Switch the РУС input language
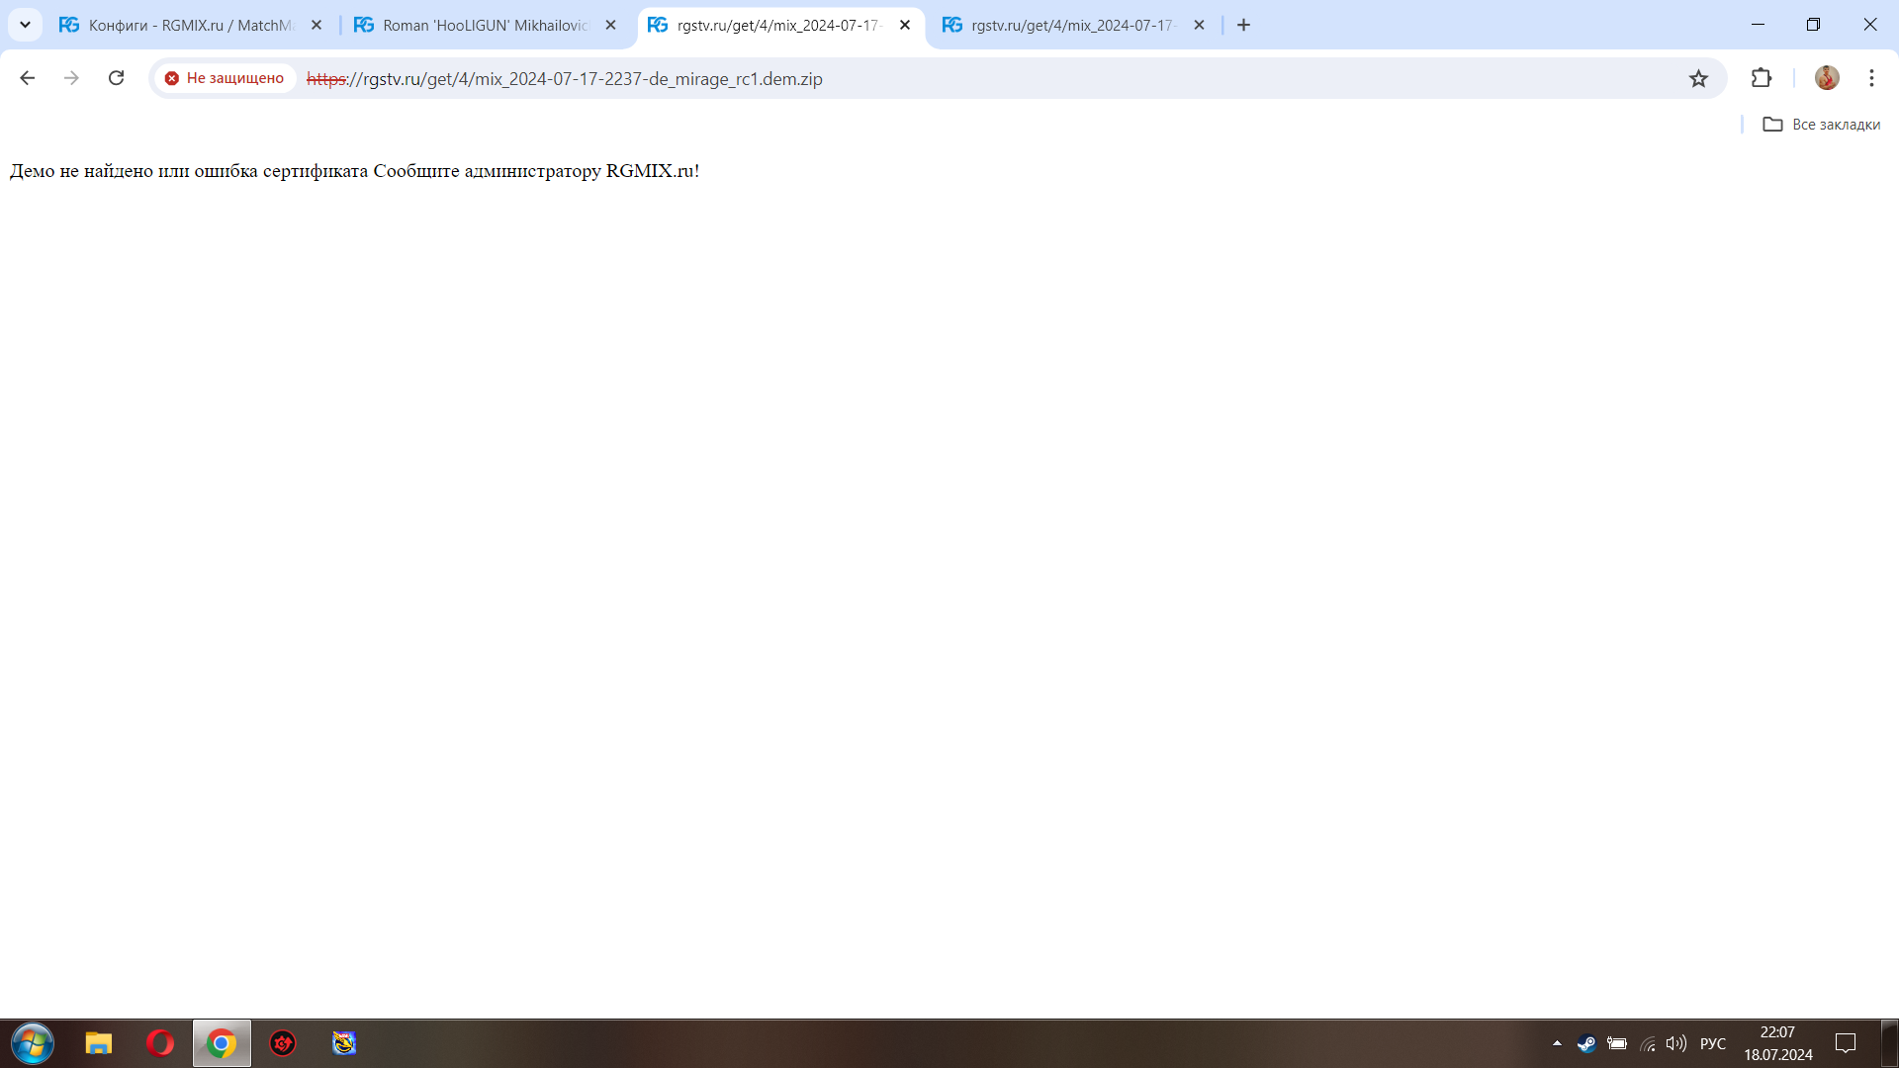This screenshot has width=1899, height=1068. [x=1713, y=1044]
